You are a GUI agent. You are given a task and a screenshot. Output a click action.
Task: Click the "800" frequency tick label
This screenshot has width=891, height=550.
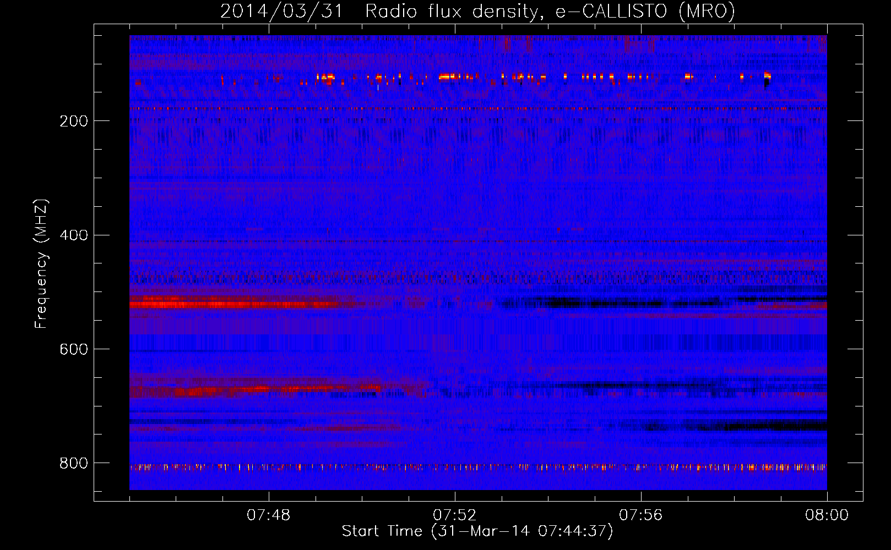pos(74,464)
